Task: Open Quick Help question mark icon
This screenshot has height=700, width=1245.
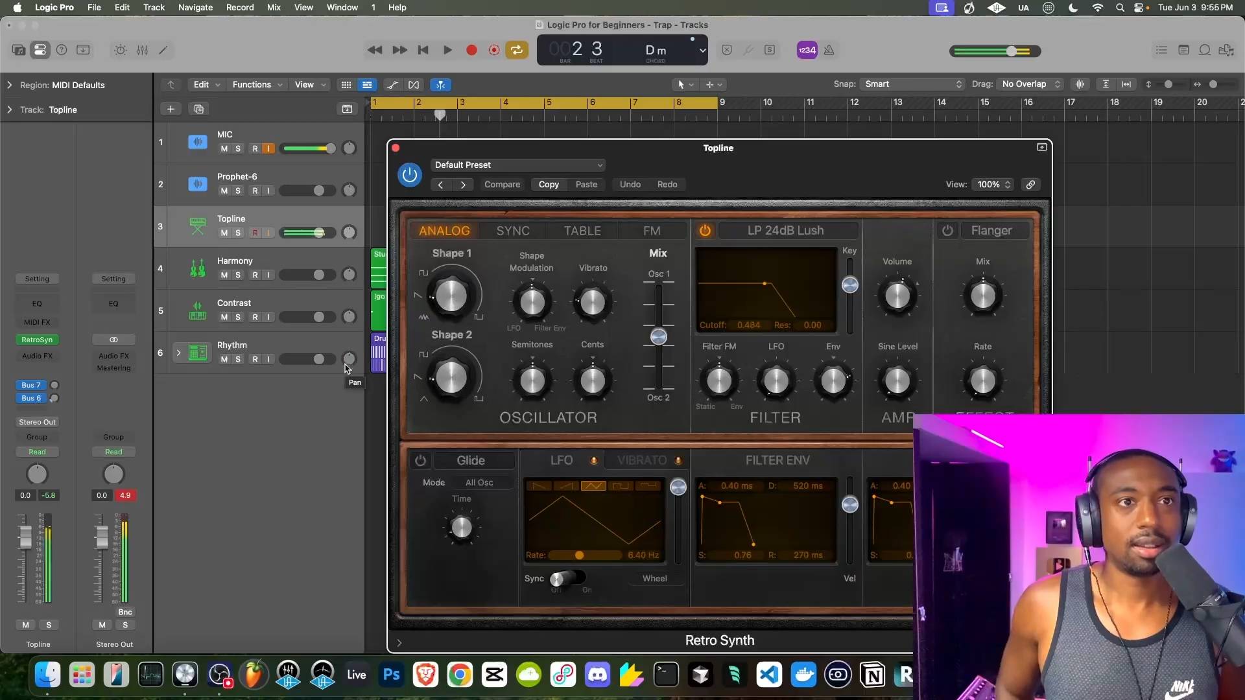Action: click(62, 50)
